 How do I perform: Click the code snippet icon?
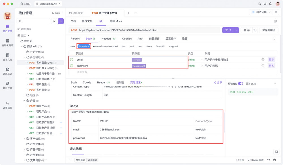tap(275, 39)
